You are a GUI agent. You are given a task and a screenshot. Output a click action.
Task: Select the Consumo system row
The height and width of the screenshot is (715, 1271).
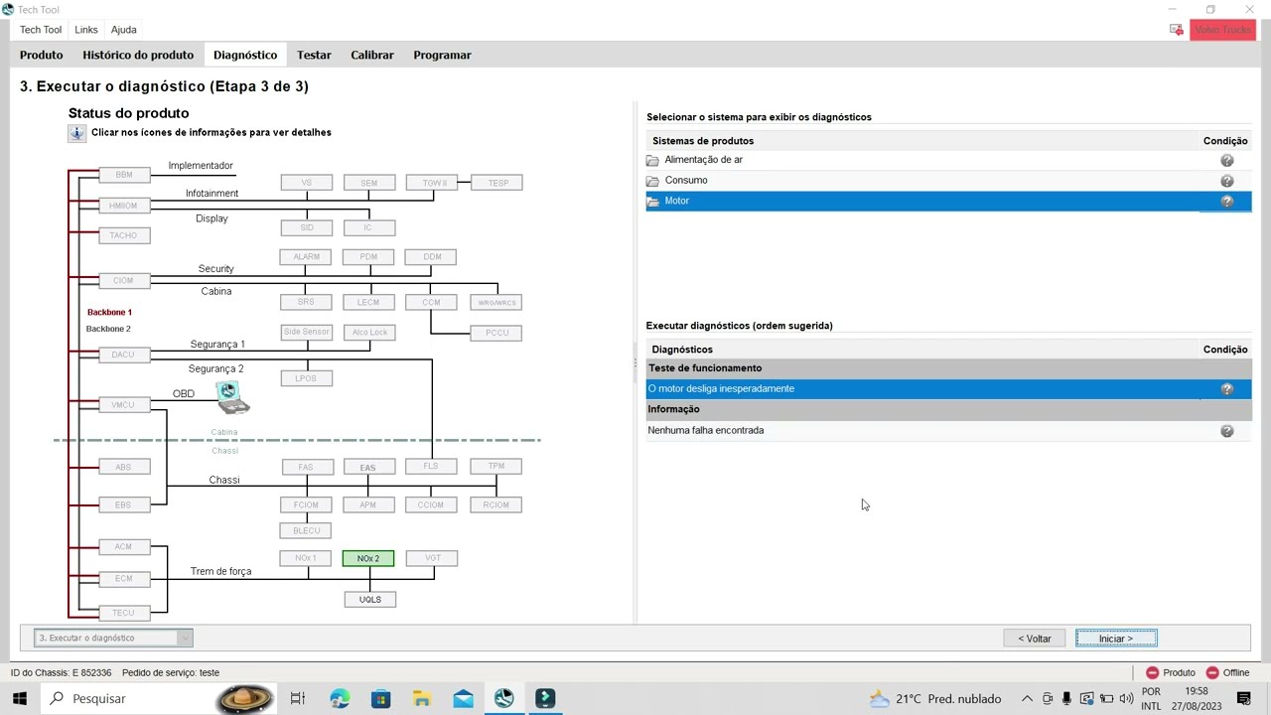pyautogui.click(x=948, y=181)
